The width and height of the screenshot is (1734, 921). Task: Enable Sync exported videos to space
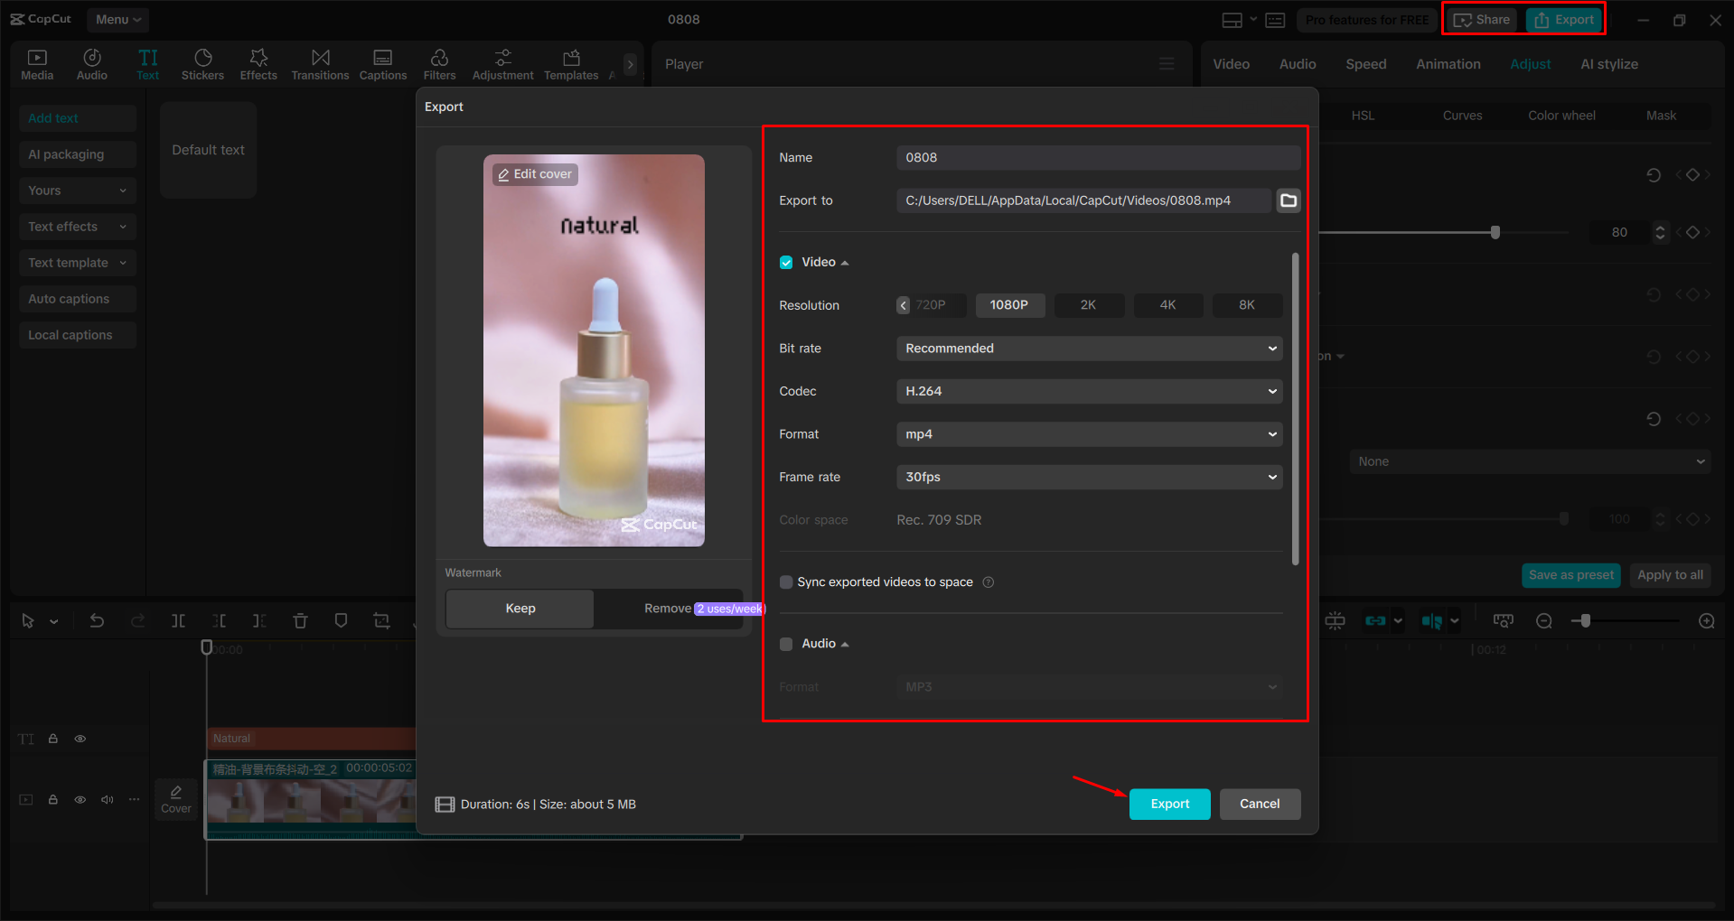tap(785, 582)
